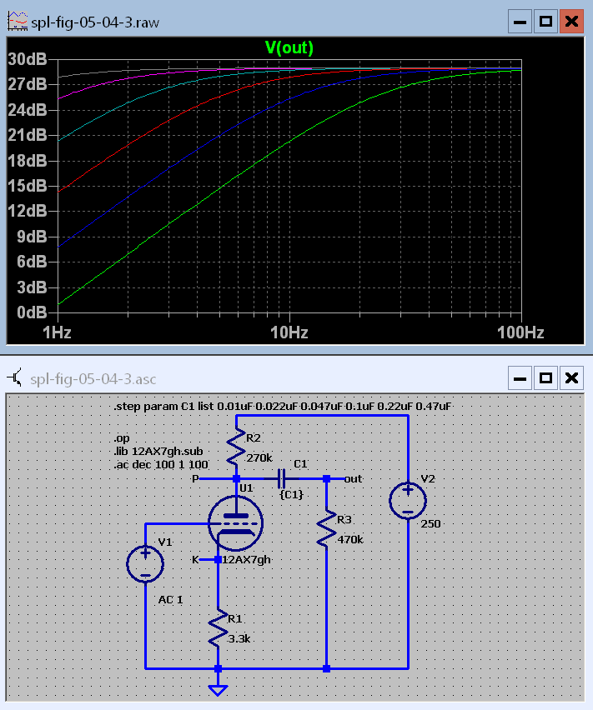593x710 pixels.
Task: Select the R1 cathode resistor symbol
Action: pyautogui.click(x=218, y=629)
